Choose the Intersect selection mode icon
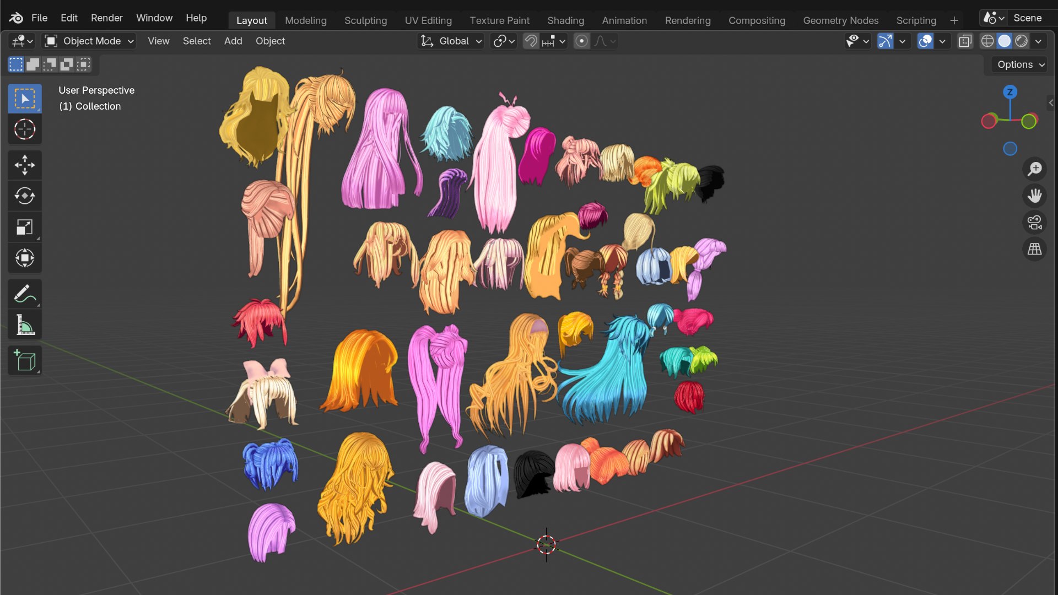Screen dimensions: 1058x595 83,64
